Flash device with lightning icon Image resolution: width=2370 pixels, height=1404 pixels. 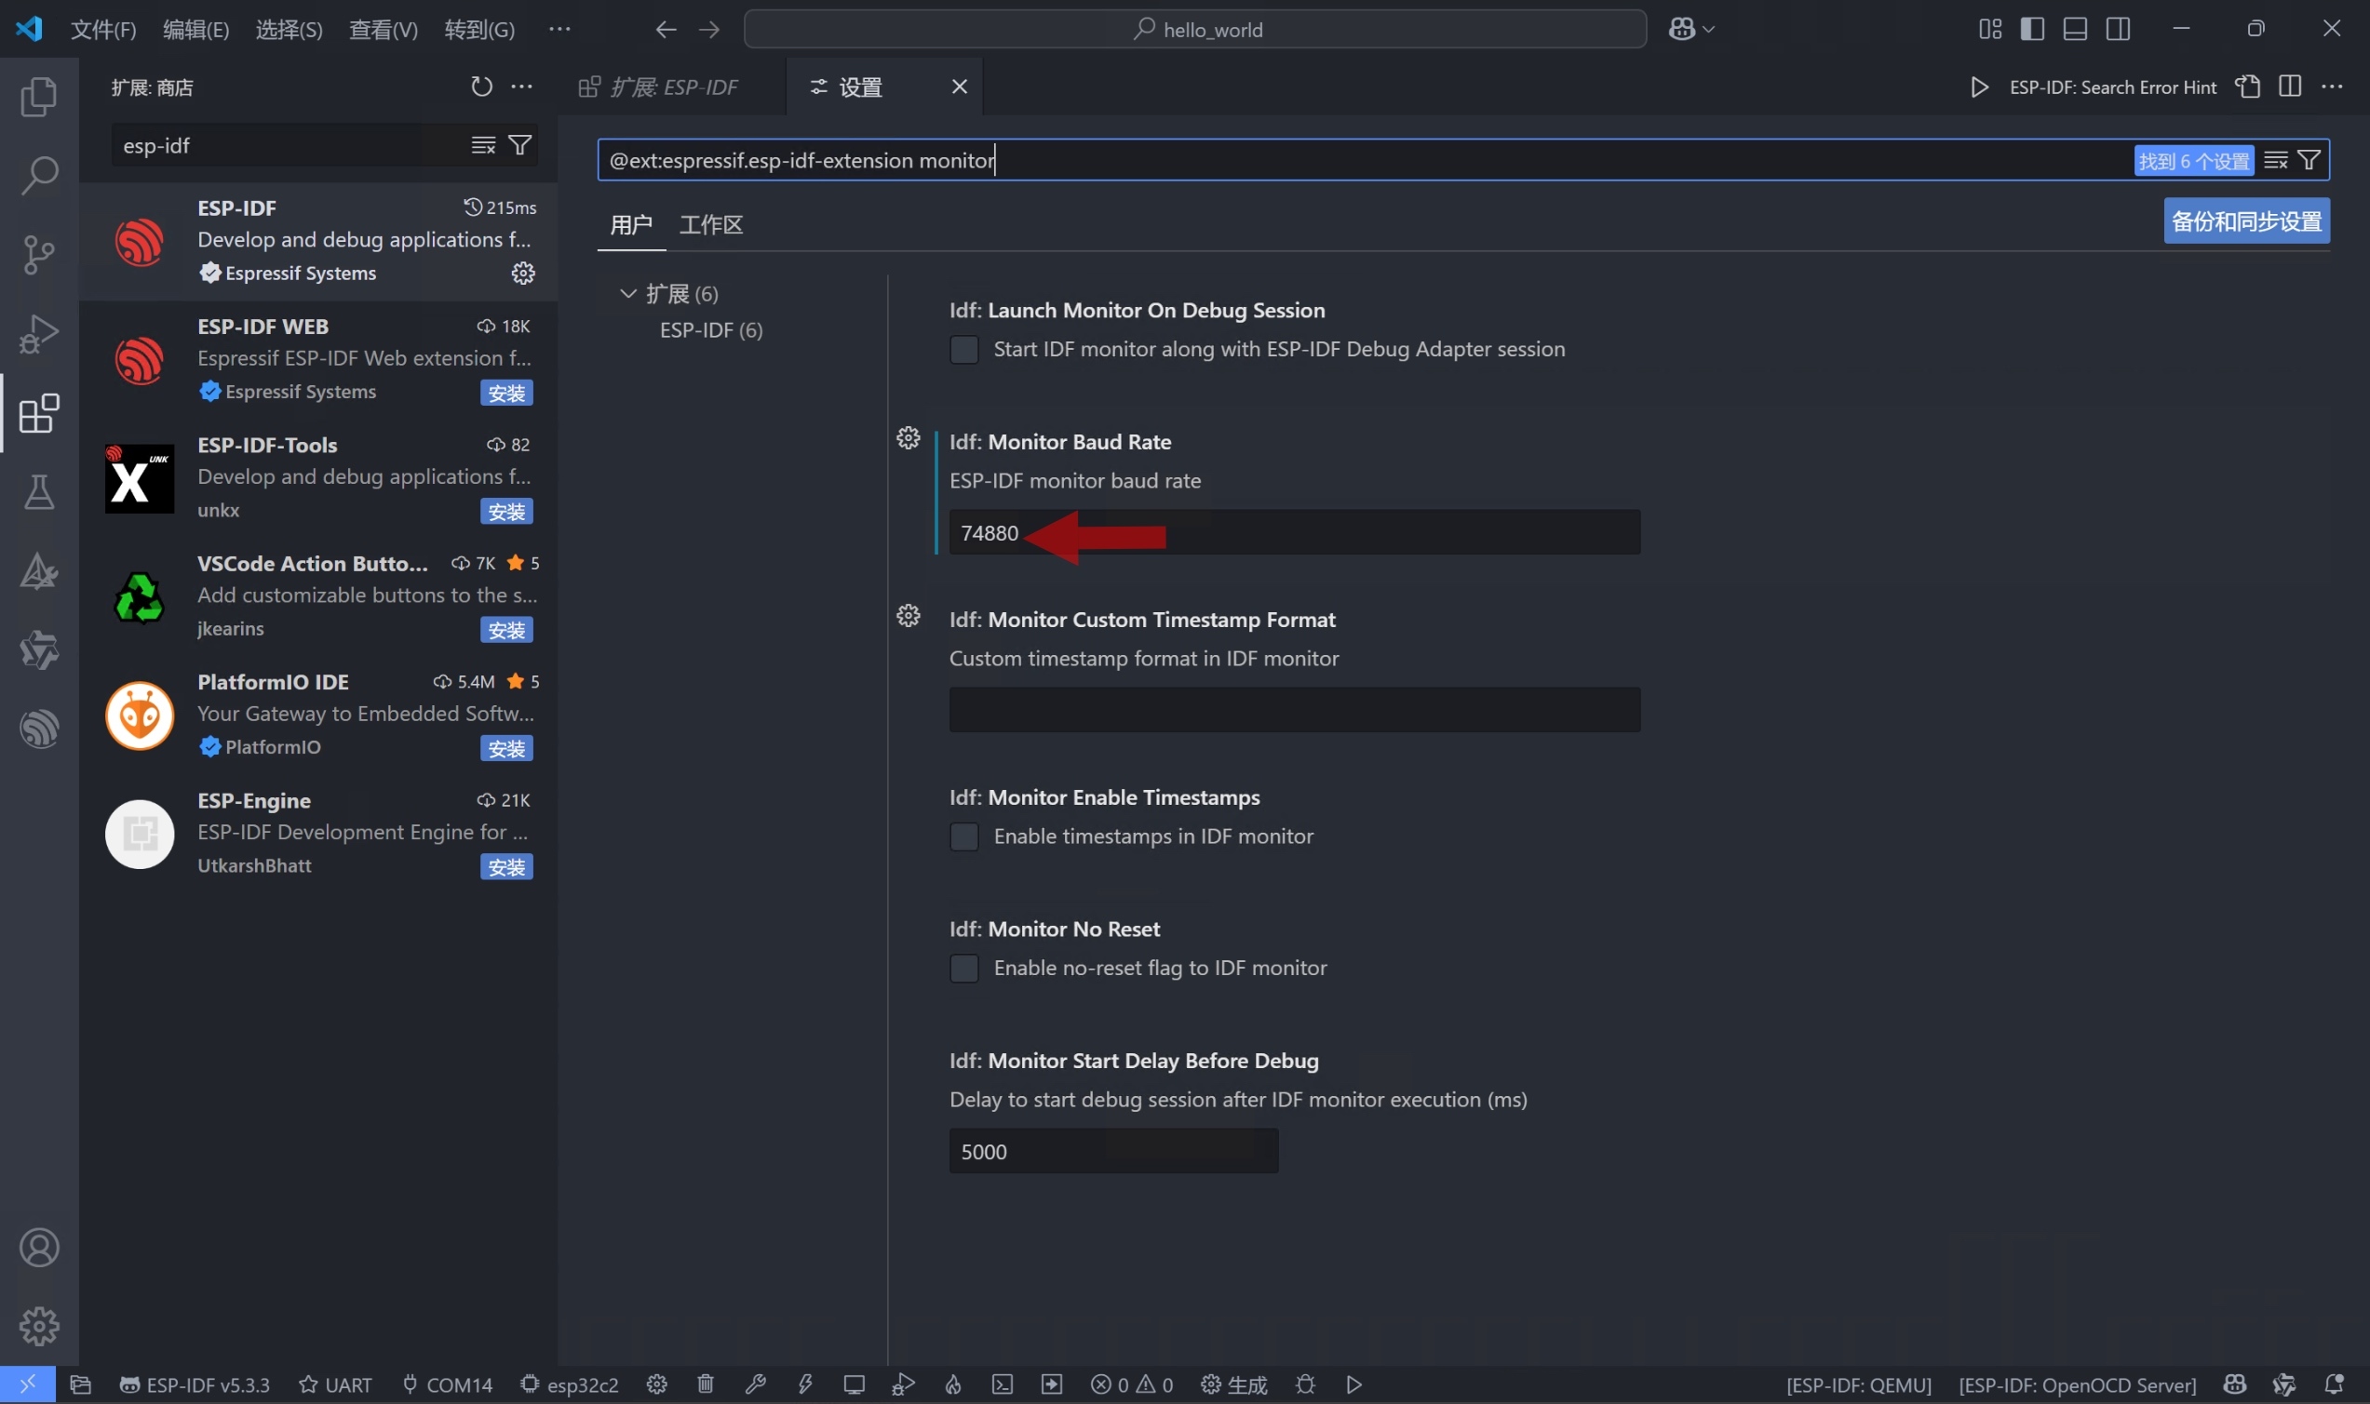(x=805, y=1385)
